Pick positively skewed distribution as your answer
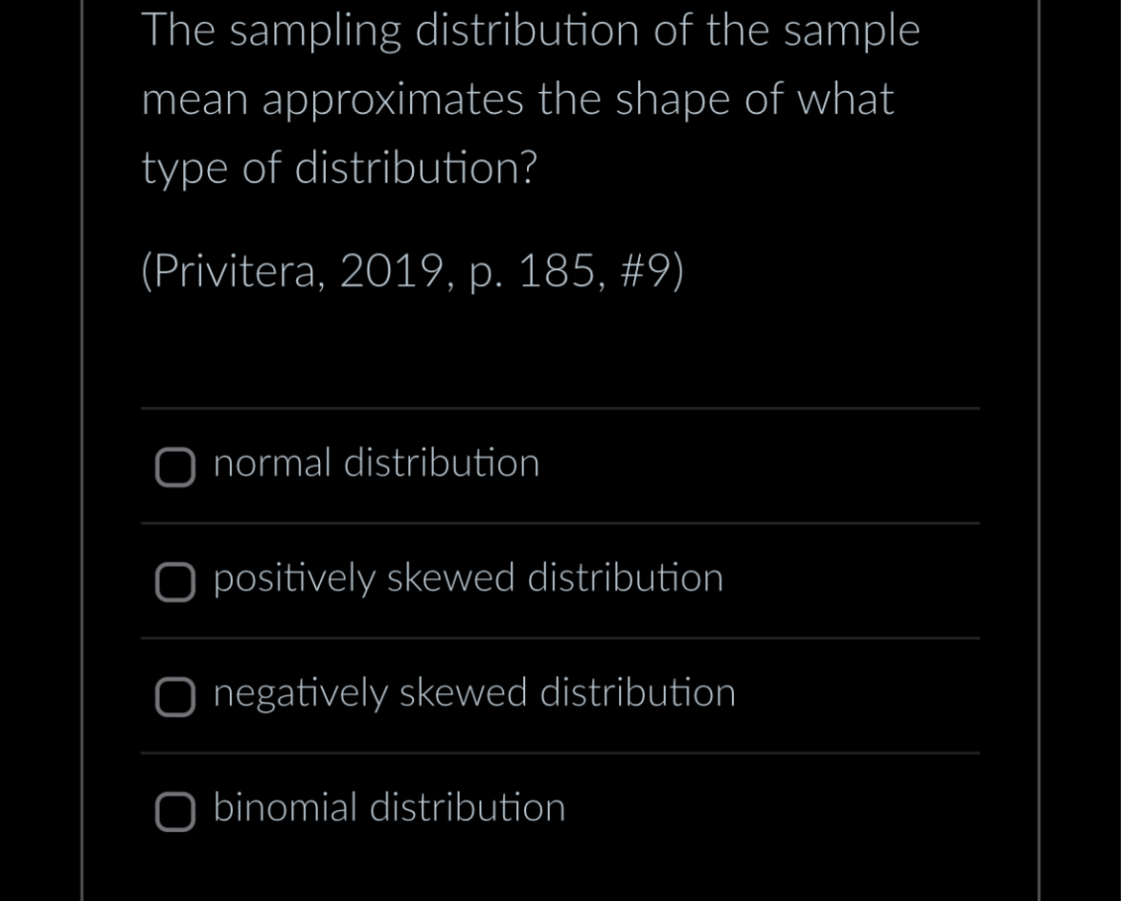 [469, 578]
